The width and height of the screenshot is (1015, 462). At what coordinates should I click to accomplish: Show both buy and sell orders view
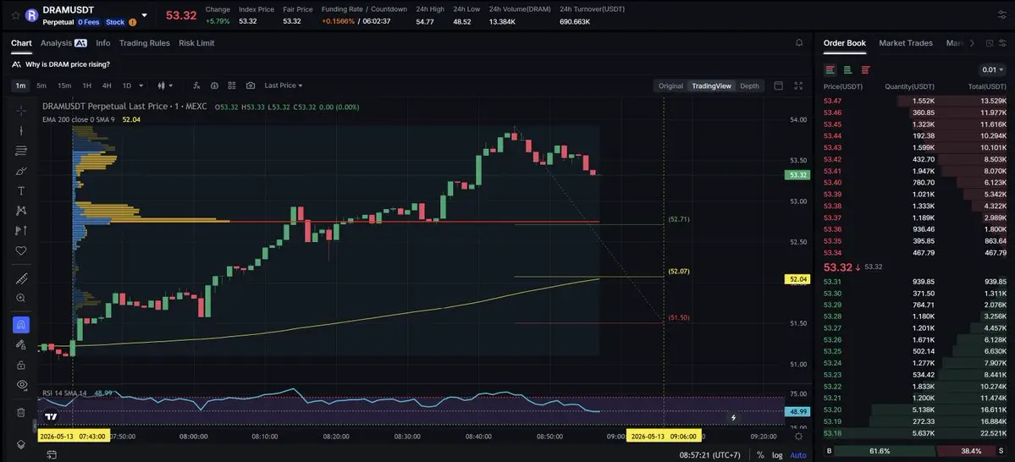830,70
